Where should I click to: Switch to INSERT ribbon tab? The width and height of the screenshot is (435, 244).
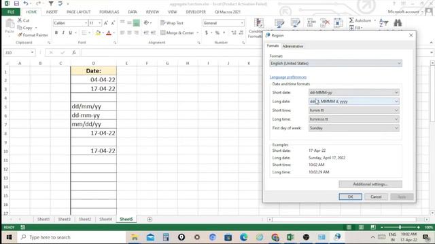click(52, 12)
